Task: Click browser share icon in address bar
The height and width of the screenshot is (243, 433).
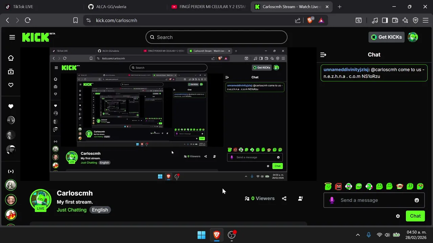Action: pyautogui.click(x=298, y=20)
